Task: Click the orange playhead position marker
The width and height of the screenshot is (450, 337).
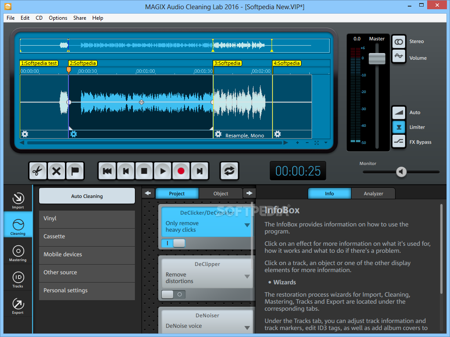Action: click(69, 70)
